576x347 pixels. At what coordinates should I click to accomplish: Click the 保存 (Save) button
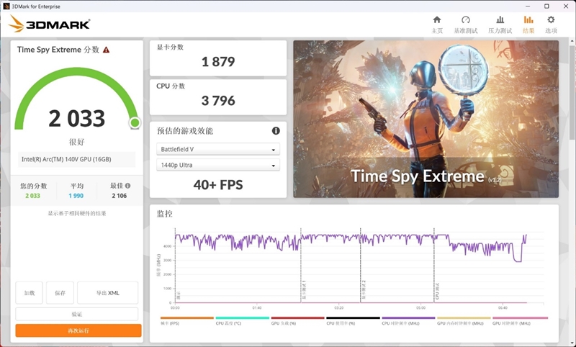coord(60,293)
